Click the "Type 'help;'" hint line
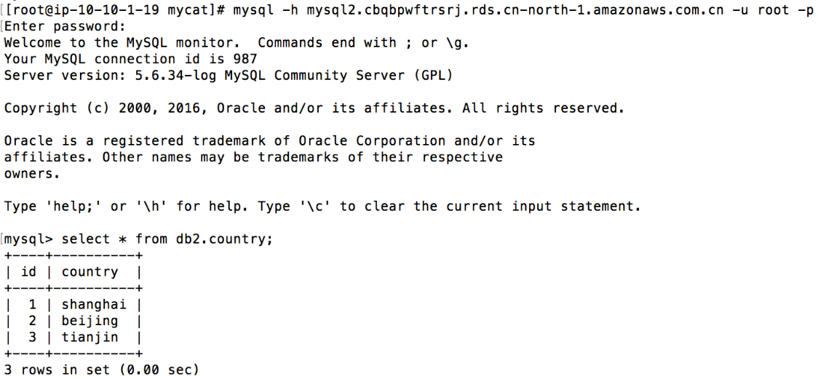This screenshot has width=818, height=379. pos(322,207)
